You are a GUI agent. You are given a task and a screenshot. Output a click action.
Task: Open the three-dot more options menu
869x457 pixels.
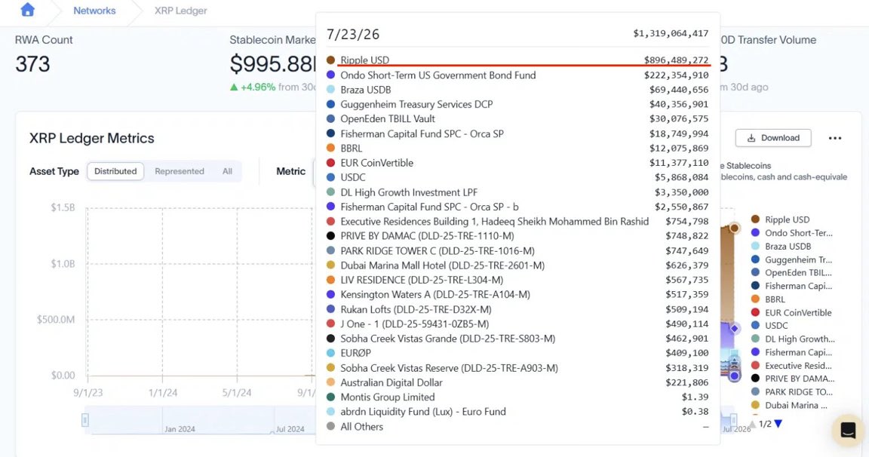835,138
